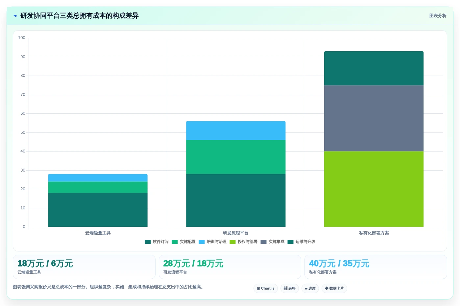Viewport: 460px width, 306px height.
Task: Click the 进度 tag chip
Action: click(x=310, y=288)
